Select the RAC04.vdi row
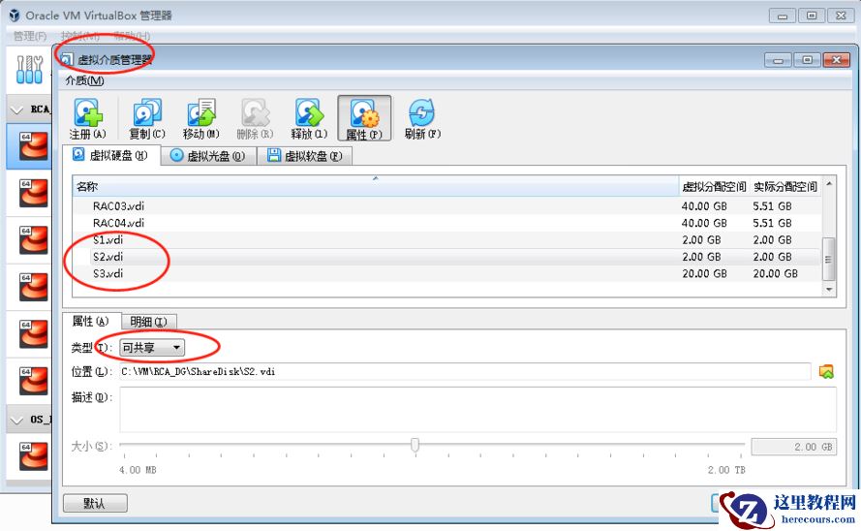 (x=446, y=223)
